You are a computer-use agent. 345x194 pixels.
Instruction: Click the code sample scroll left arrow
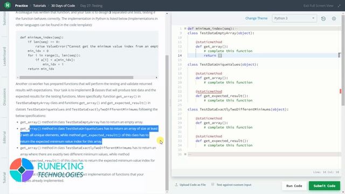[18, 78]
